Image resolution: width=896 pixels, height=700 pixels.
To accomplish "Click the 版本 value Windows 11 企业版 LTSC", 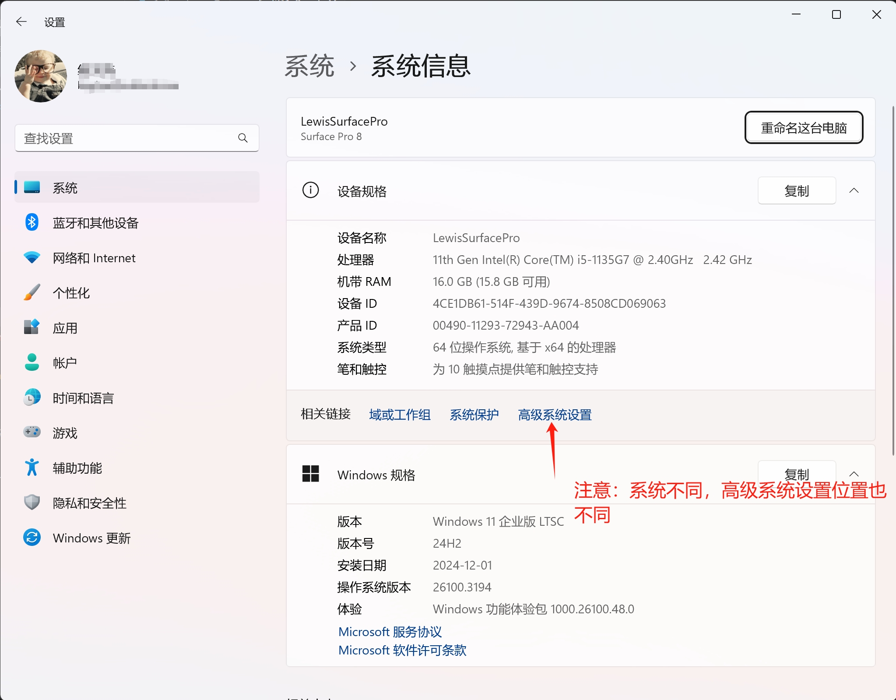I will [x=498, y=522].
